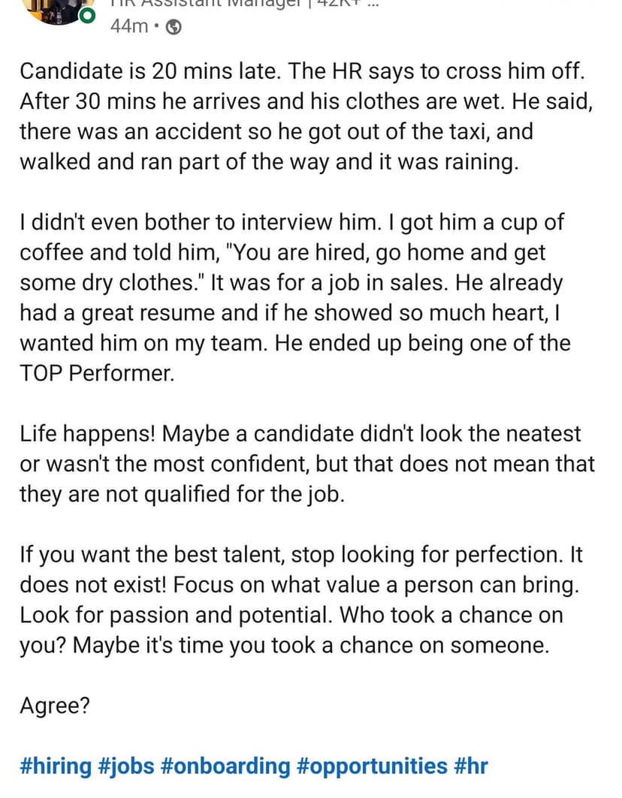Image resolution: width=622 pixels, height=798 pixels.
Task: Click the "TOP Performer." text
Action: pos(97,373)
